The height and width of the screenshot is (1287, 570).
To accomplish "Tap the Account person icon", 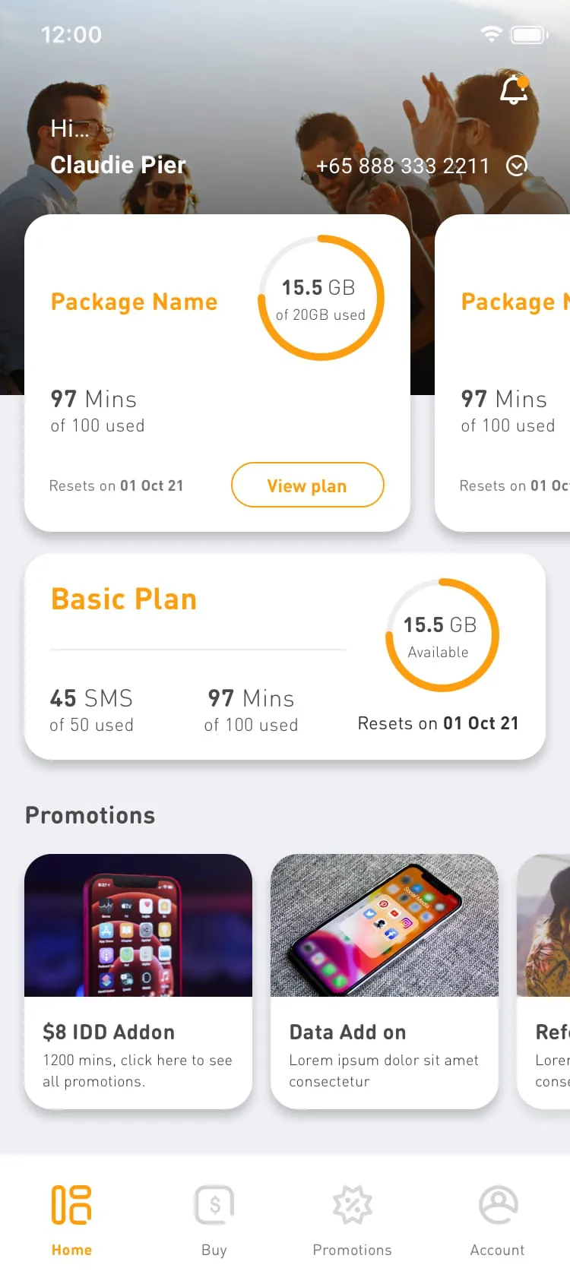I will click(x=497, y=1205).
